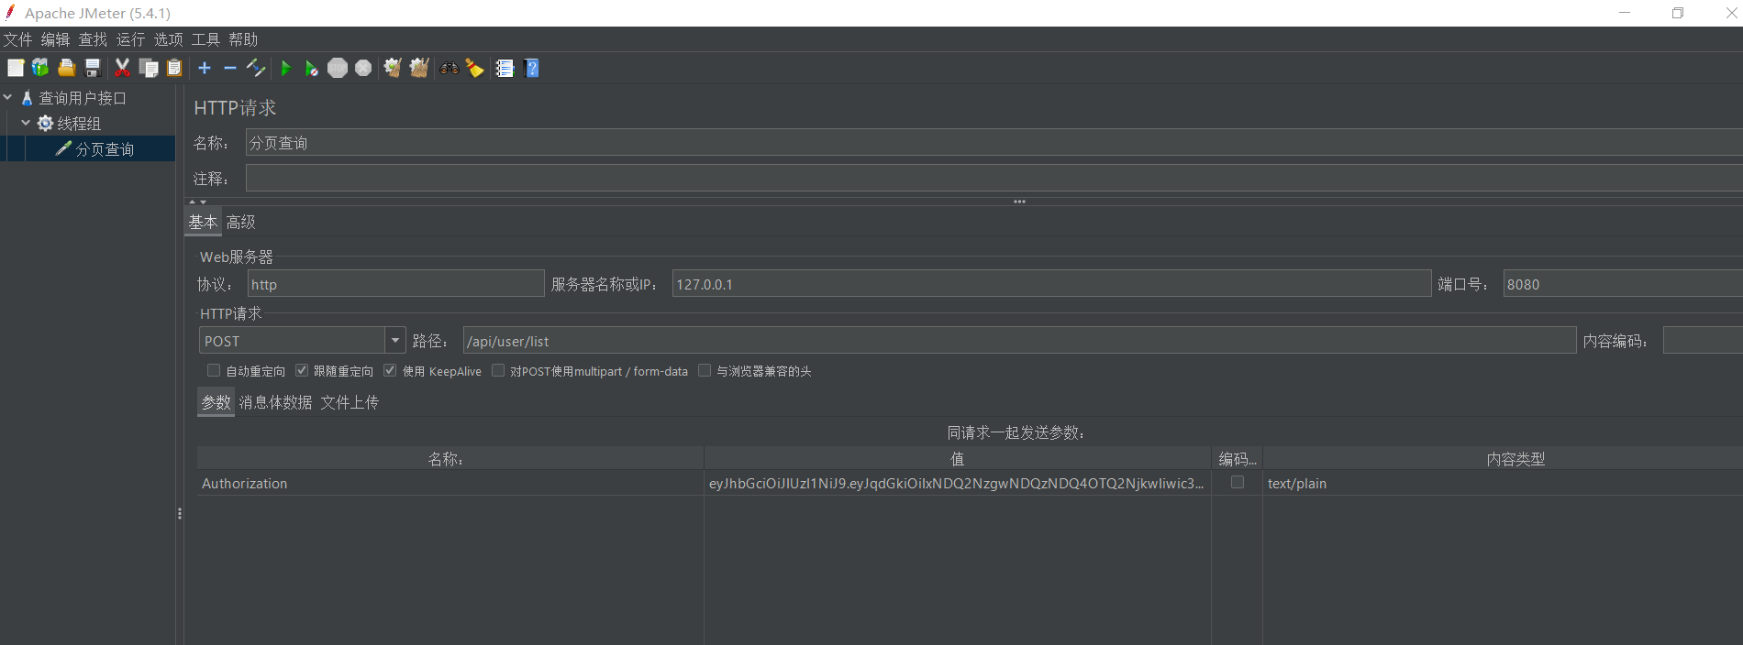Click the vertical split-pane divider handle dots
Image resolution: width=1743 pixels, height=645 pixels.
tap(180, 514)
